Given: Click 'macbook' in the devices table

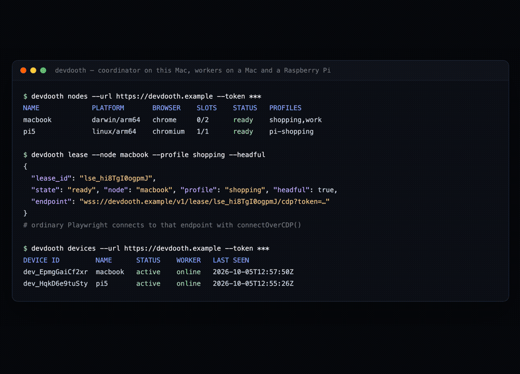Looking at the screenshot, I should point(110,272).
